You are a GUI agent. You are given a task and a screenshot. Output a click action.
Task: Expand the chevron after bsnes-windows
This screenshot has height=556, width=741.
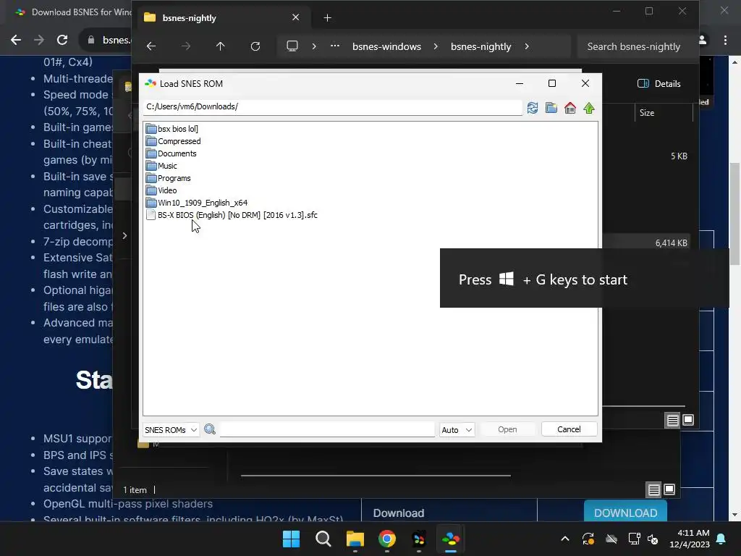(x=436, y=46)
